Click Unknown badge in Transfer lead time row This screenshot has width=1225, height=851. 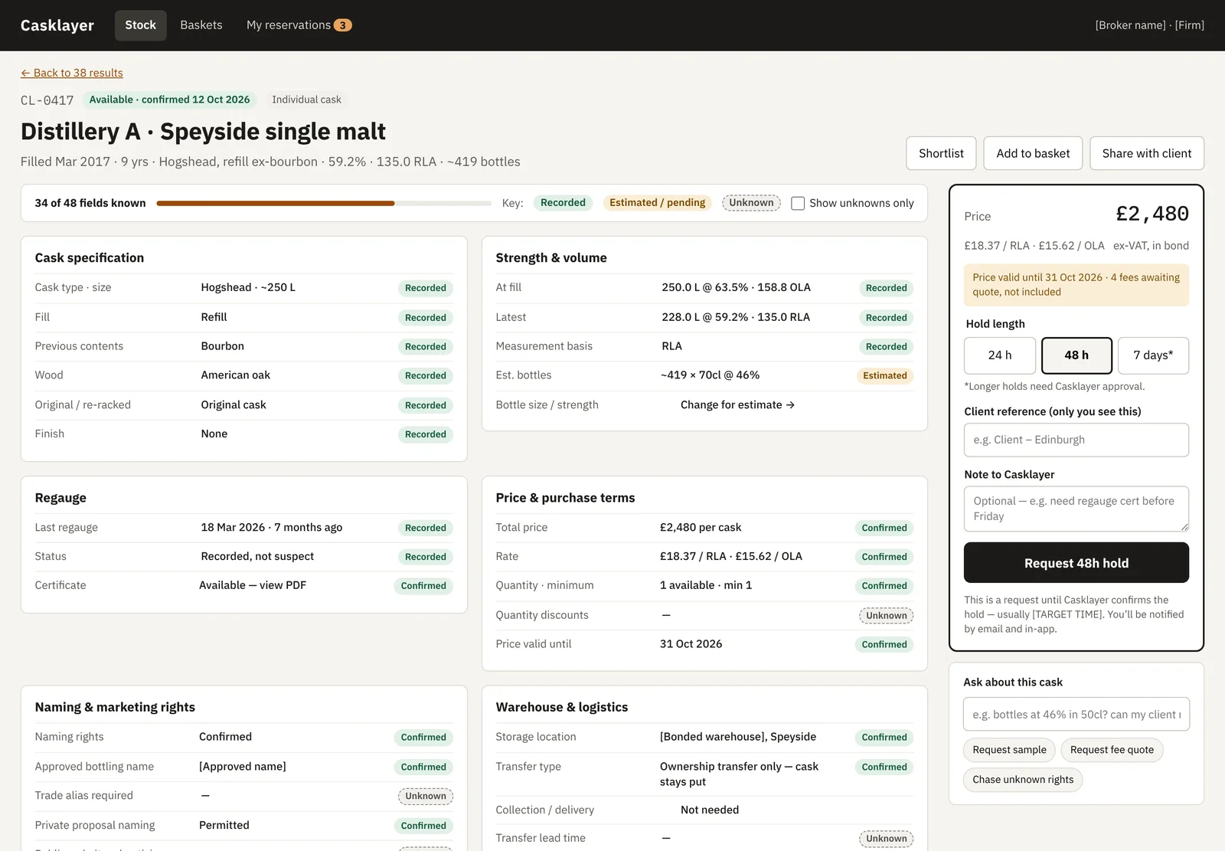887,839
